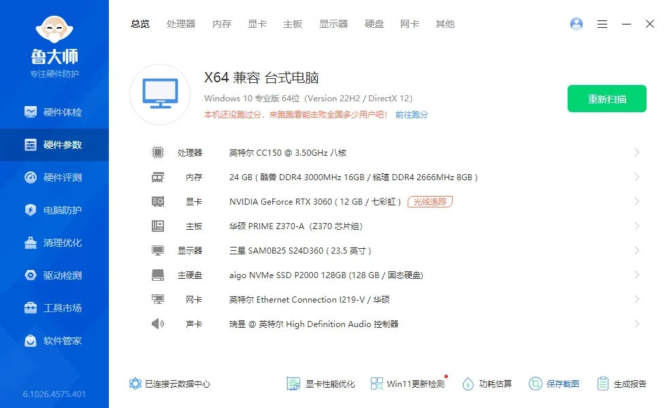Open 电脑防护 shield icon
This screenshot has width=667, height=408.
pos(31,210)
